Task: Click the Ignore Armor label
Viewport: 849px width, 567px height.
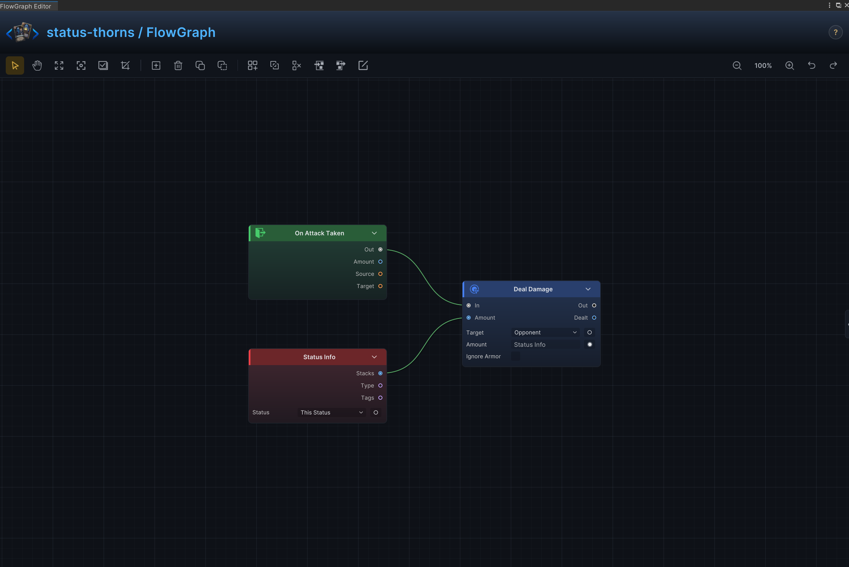Action: click(x=484, y=356)
